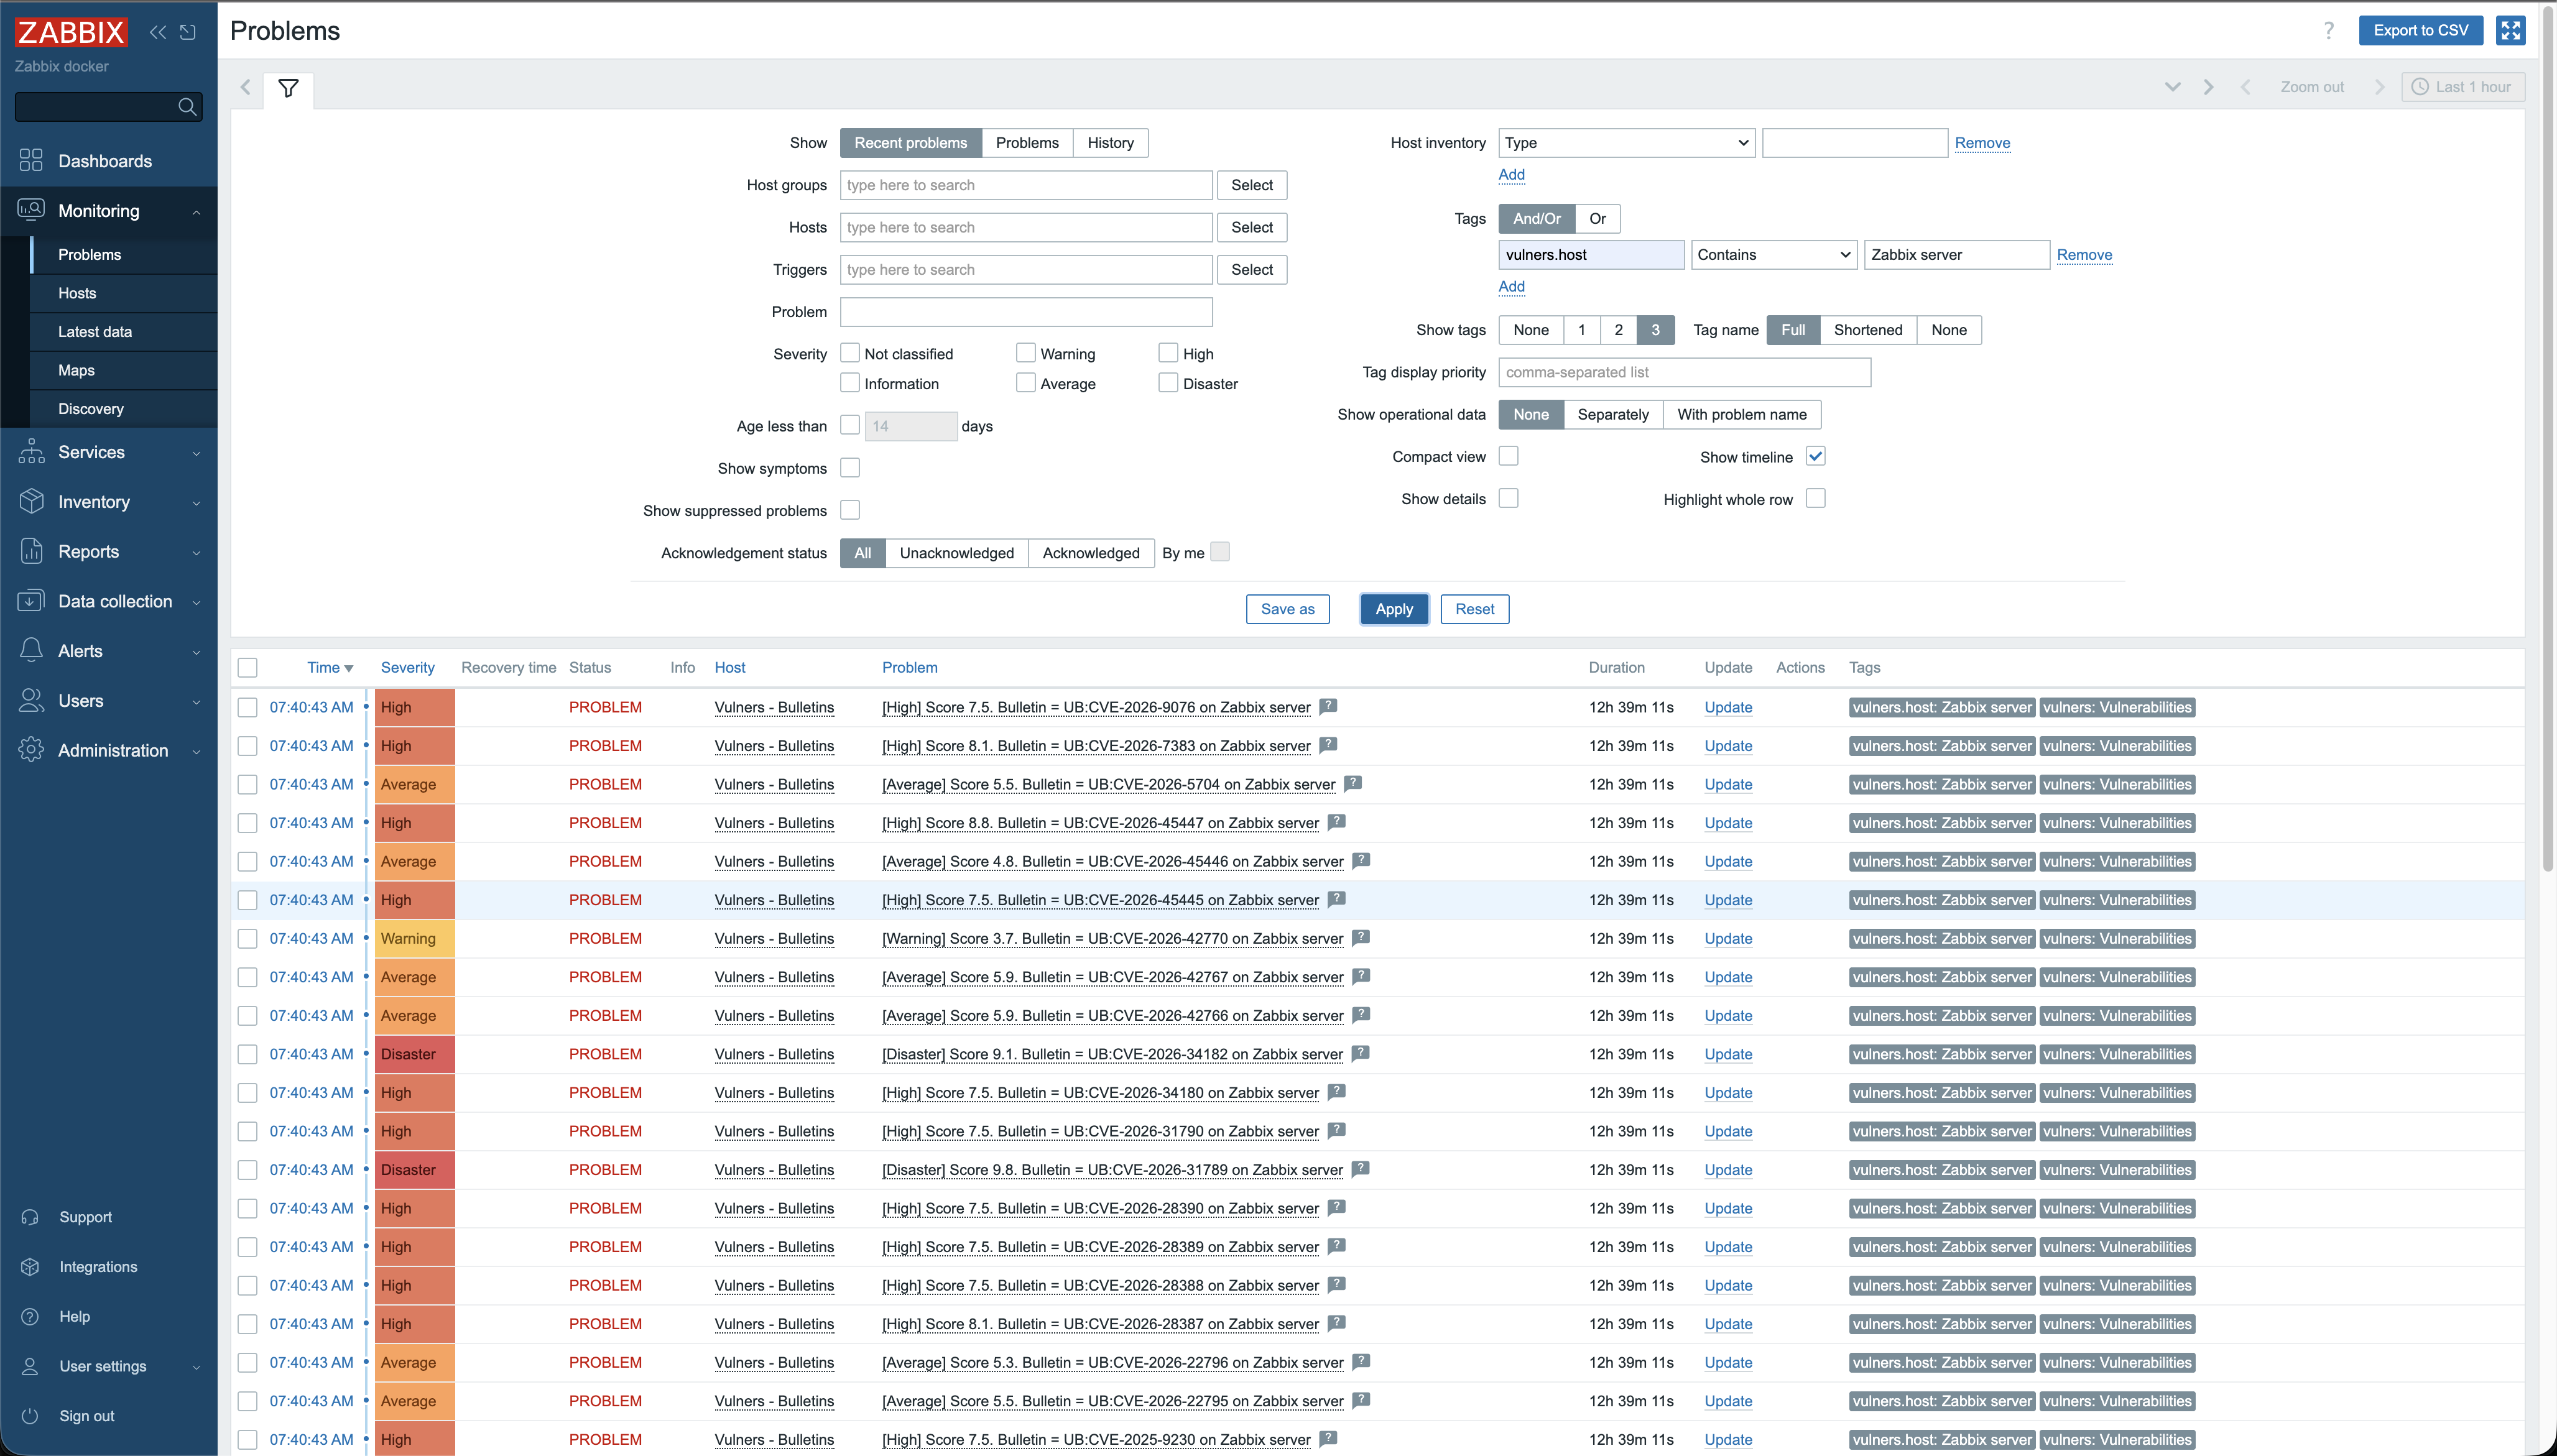Select Unacknowledged acknowledgement status
The width and height of the screenshot is (2557, 1456).
tap(957, 553)
